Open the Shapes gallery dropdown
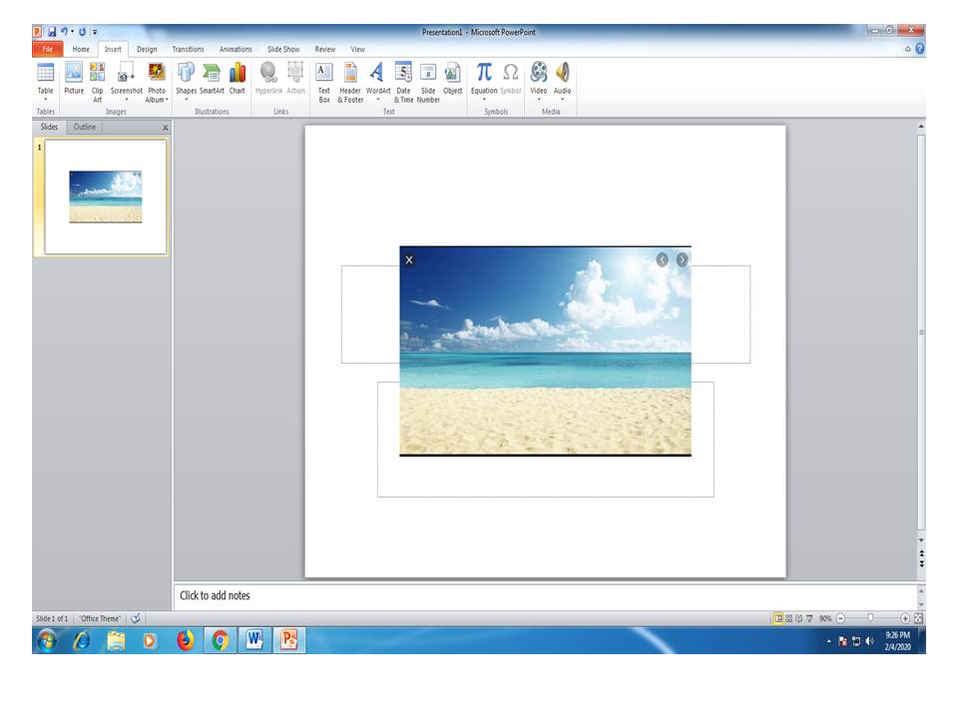Viewport: 958px width, 718px height. (x=186, y=99)
